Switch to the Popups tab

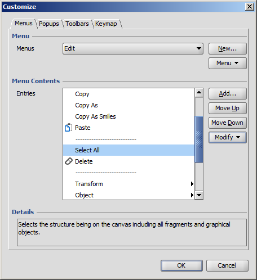(49, 24)
